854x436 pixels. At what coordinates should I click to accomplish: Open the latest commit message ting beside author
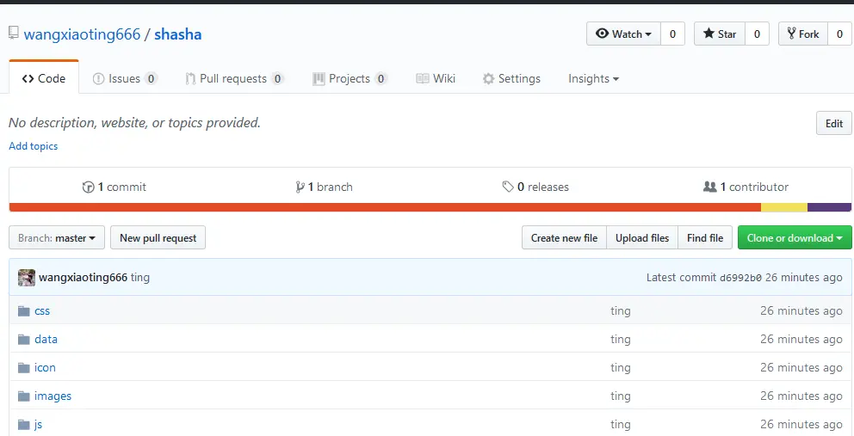coord(140,278)
